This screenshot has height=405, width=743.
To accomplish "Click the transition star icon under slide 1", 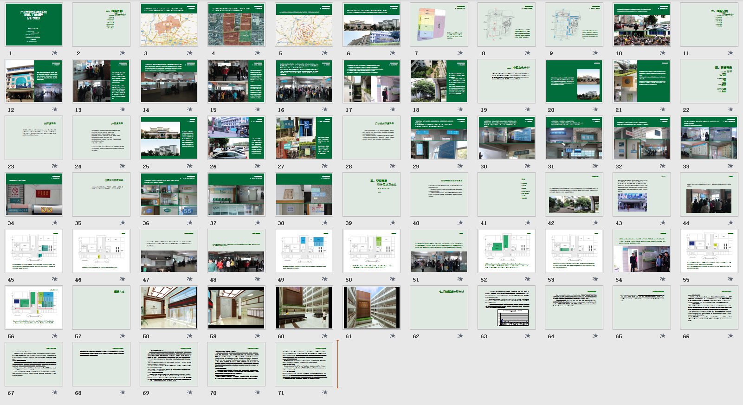I will pos(55,53).
